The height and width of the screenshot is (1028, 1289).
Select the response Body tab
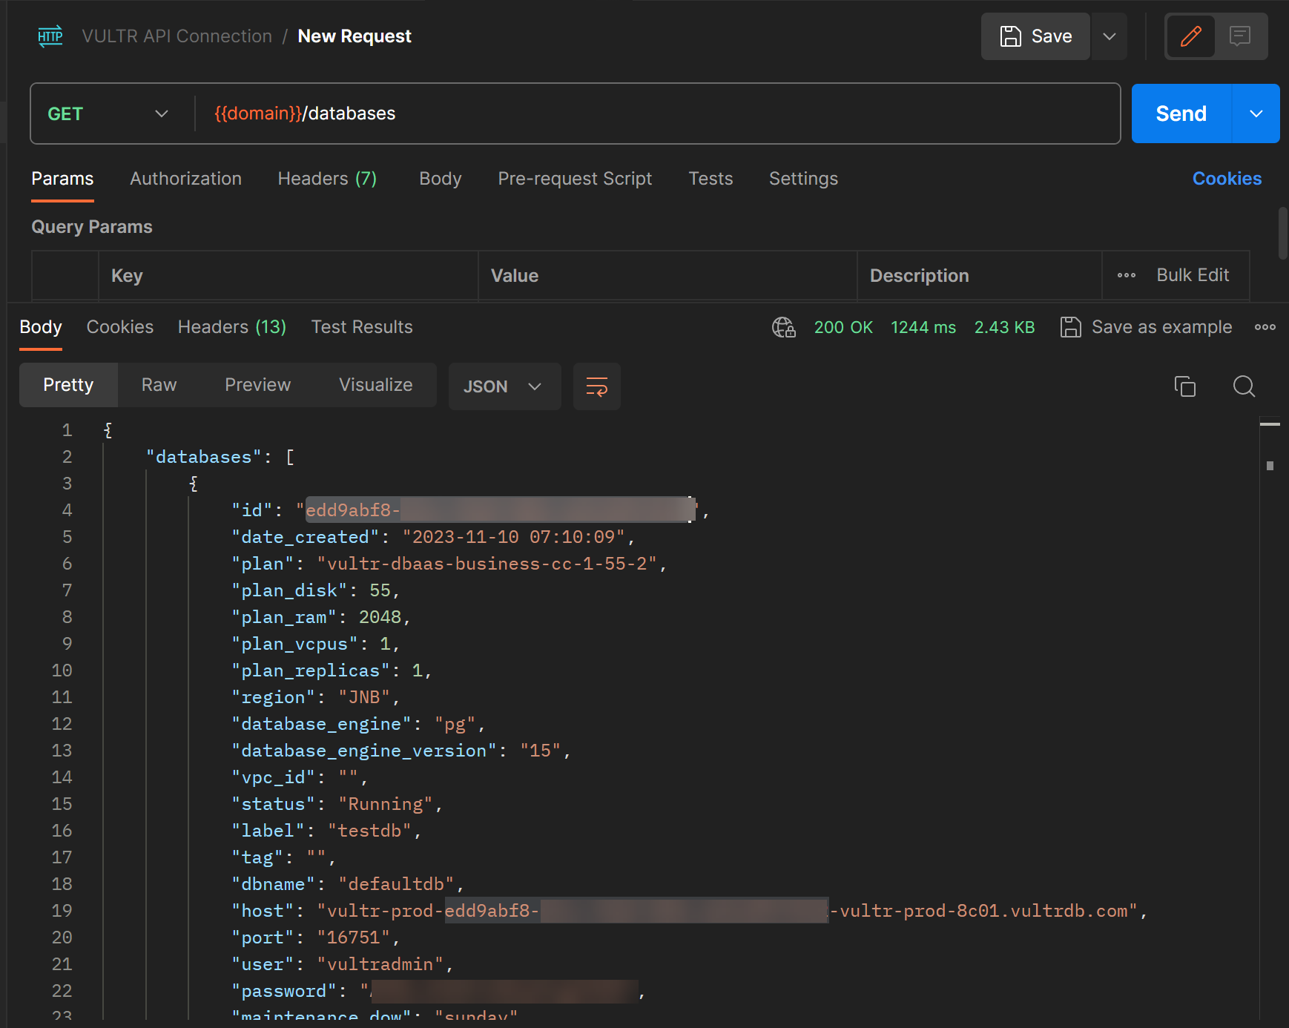pyautogui.click(x=41, y=327)
